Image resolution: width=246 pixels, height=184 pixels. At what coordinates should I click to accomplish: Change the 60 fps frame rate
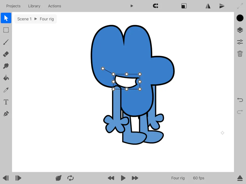pos(199,178)
